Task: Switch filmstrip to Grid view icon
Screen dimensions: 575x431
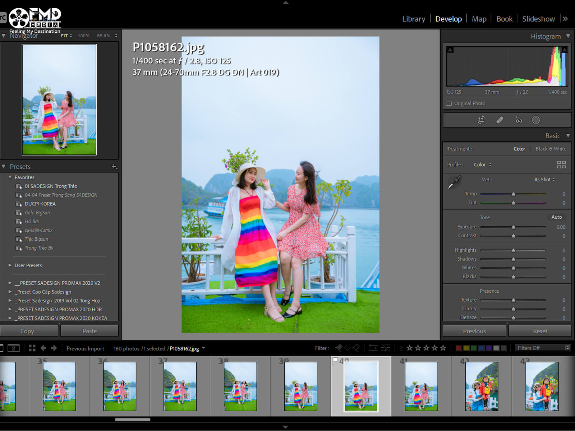Action: [x=32, y=348]
